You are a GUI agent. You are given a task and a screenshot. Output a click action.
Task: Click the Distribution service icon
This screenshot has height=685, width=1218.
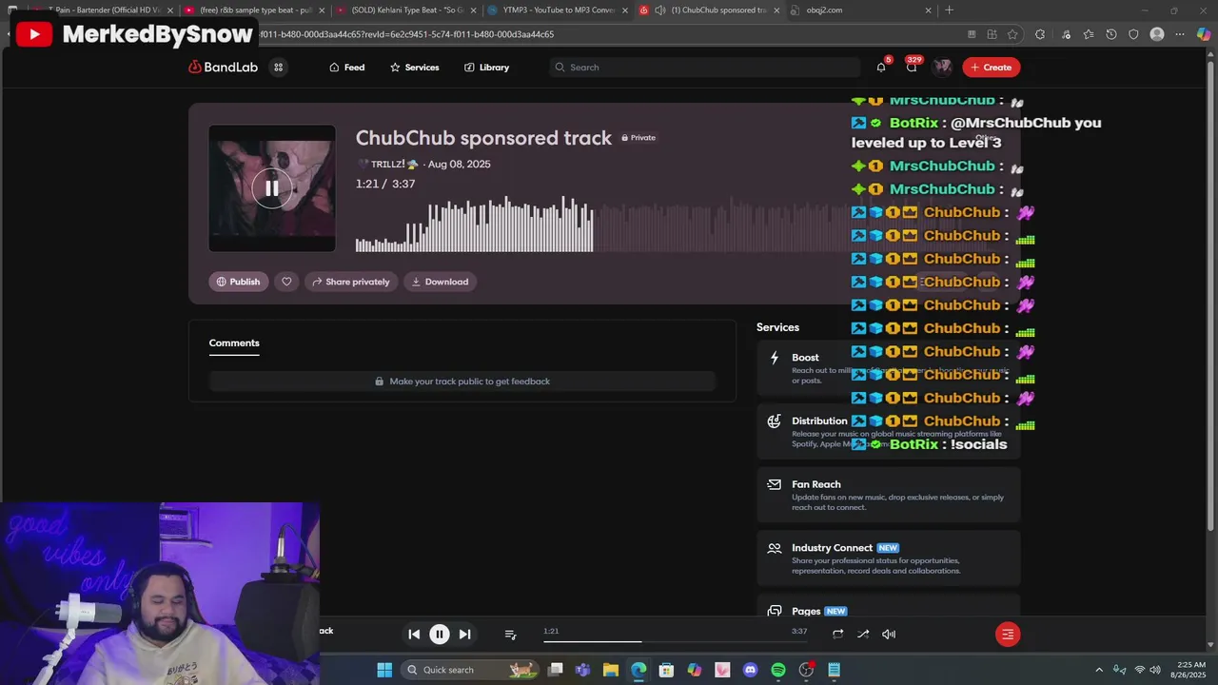click(775, 421)
